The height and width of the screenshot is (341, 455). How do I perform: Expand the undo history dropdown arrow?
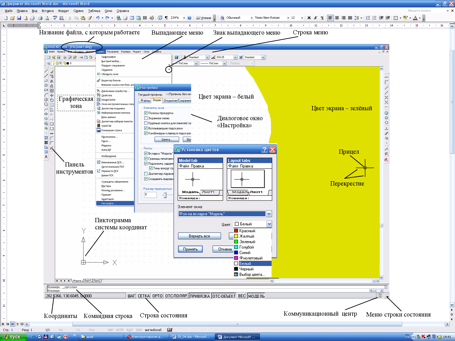(x=102, y=18)
